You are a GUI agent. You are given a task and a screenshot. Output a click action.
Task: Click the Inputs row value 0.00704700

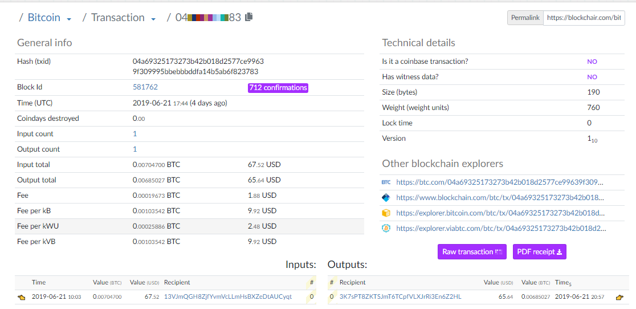(107, 297)
